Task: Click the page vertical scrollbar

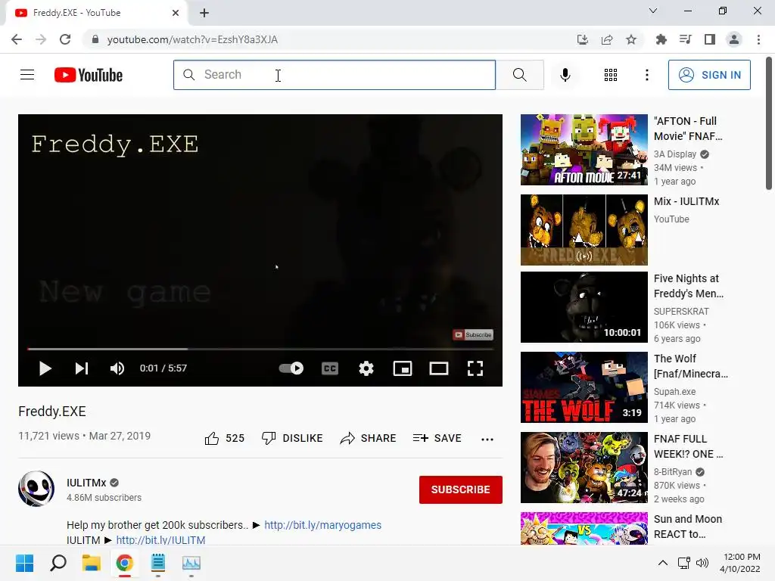Action: coord(769,123)
